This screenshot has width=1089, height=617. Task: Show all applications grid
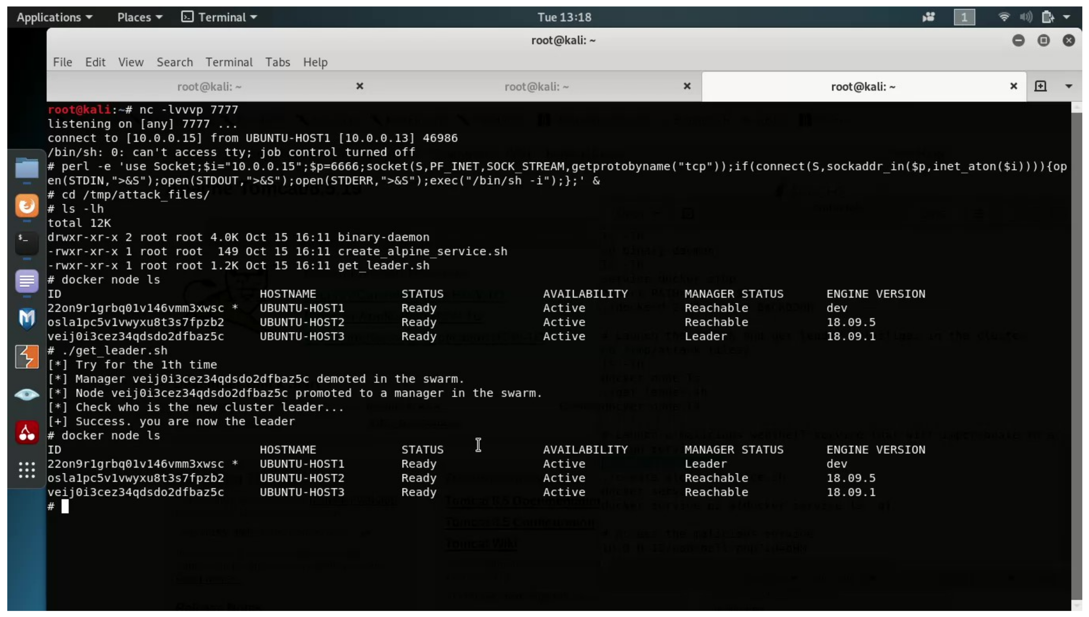(x=27, y=470)
